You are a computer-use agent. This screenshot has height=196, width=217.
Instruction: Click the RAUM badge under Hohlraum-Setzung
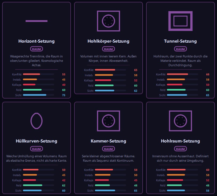tap(180, 149)
